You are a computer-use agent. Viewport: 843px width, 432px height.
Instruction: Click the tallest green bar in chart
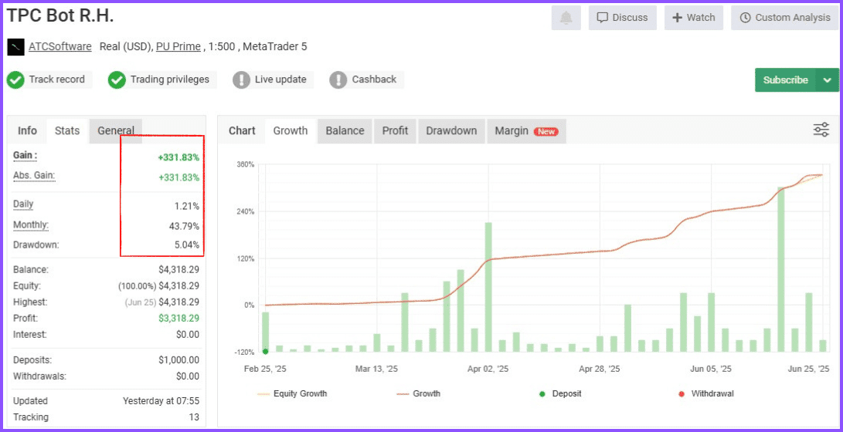click(781, 269)
